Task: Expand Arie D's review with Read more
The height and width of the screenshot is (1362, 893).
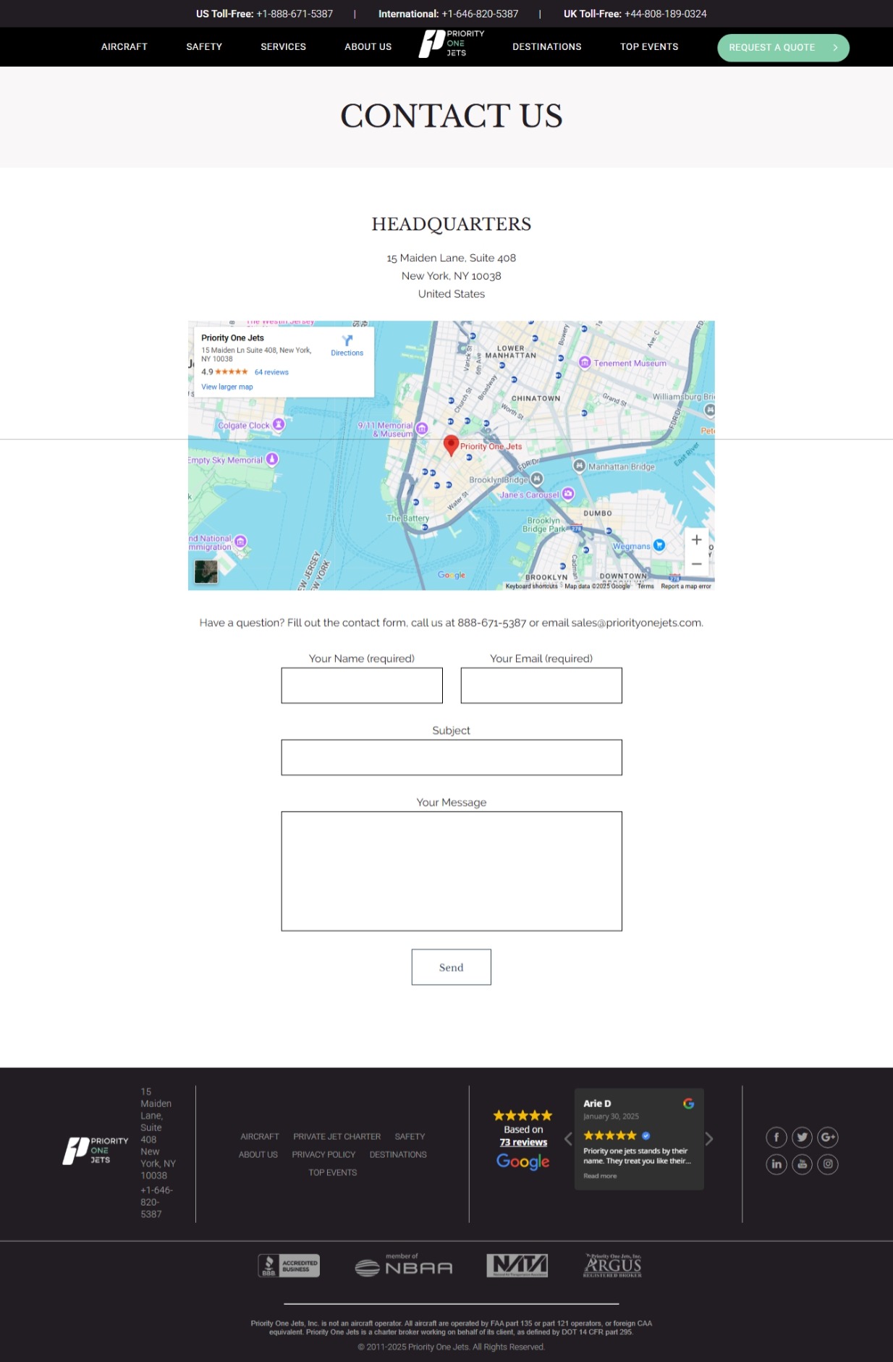Action: 600,1176
